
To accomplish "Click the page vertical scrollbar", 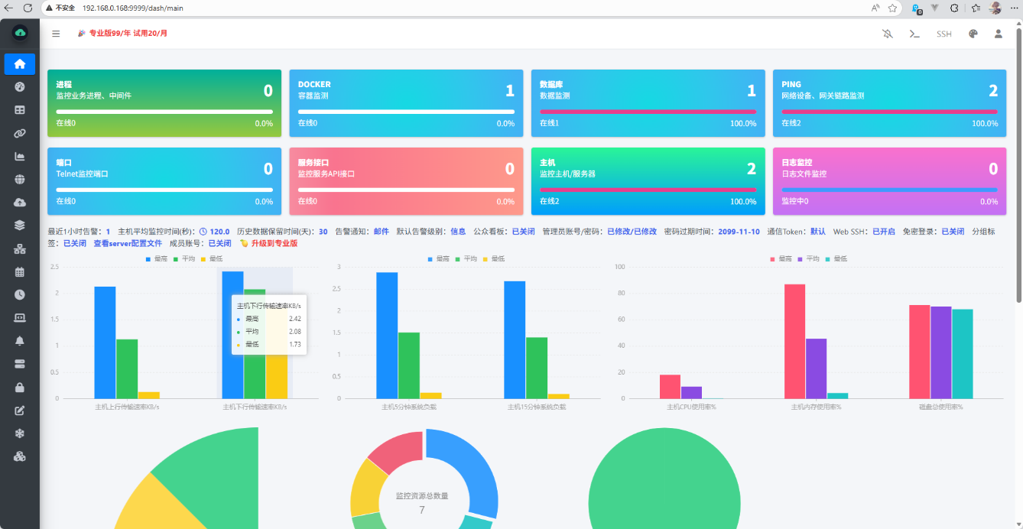I will point(1018,164).
